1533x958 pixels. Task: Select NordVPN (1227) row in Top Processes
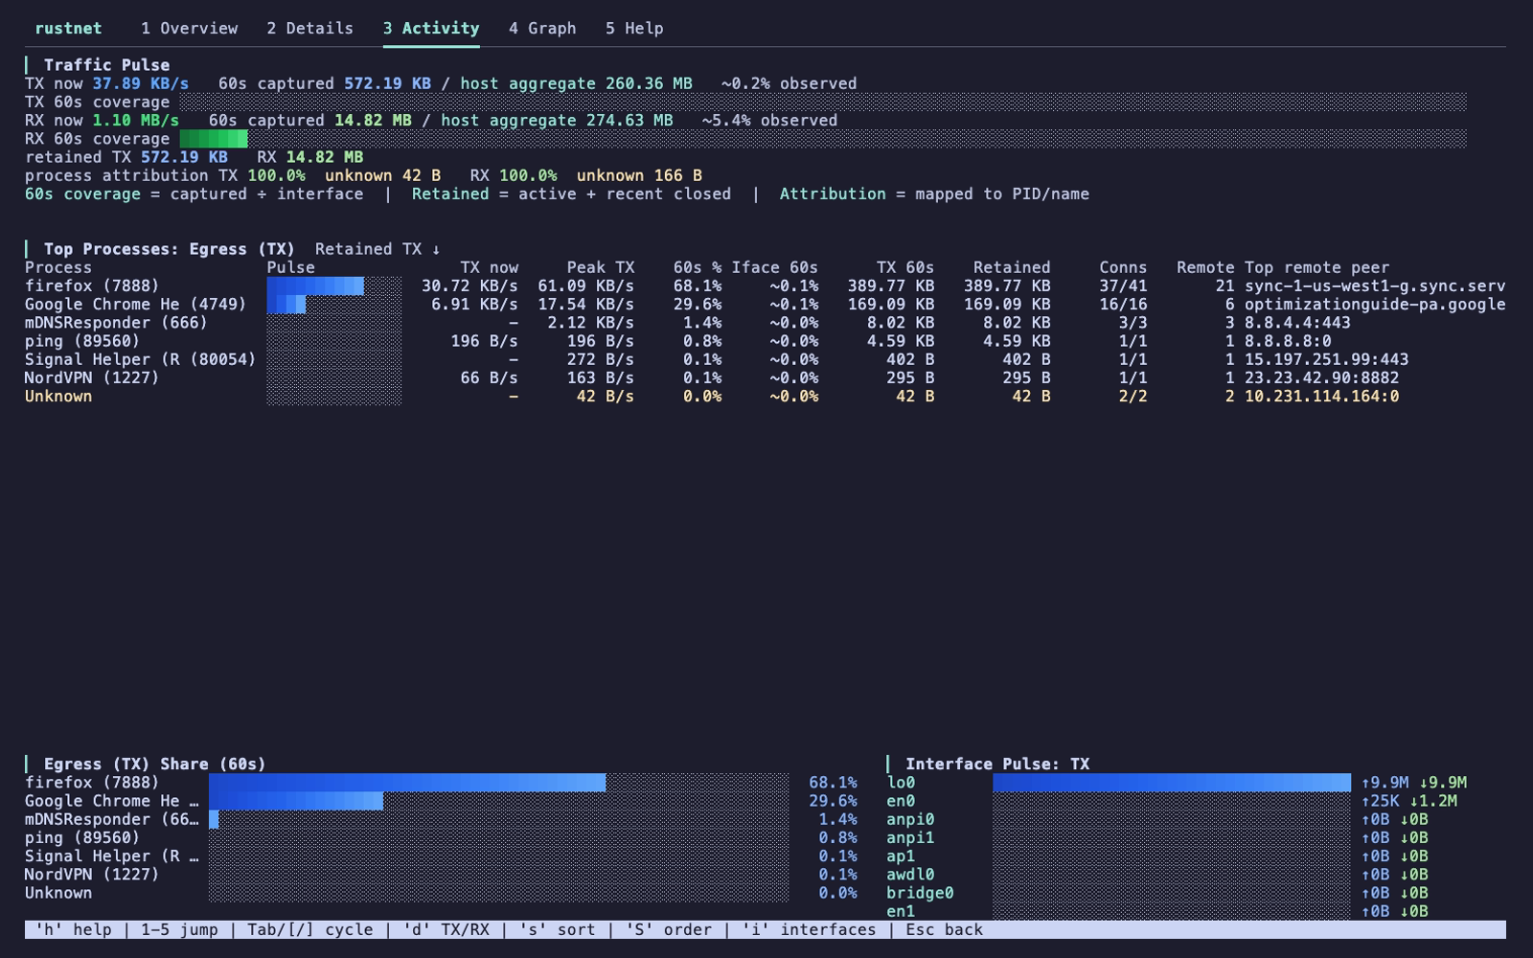(765, 377)
